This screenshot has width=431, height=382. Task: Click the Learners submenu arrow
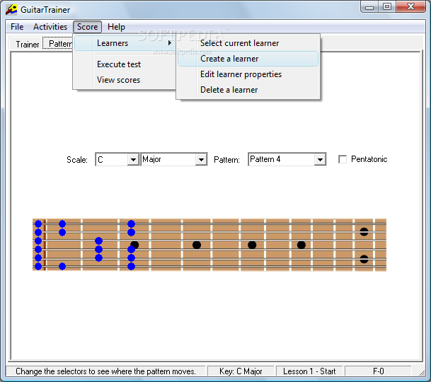(x=170, y=43)
